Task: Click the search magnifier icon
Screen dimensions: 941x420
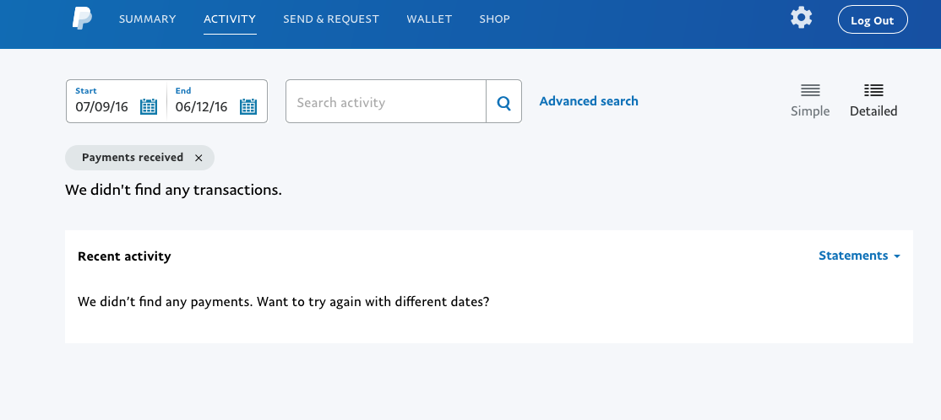Action: pyautogui.click(x=504, y=103)
